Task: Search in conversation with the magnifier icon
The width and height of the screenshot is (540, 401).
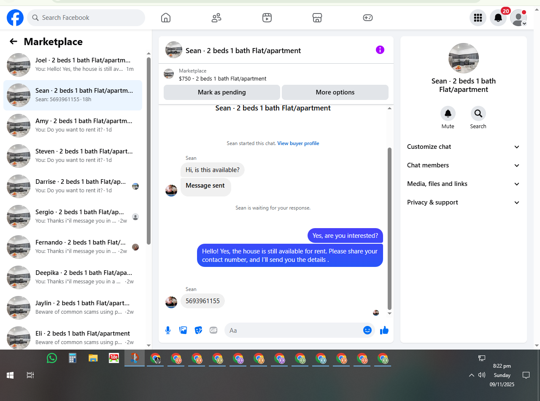Action: pos(478,113)
